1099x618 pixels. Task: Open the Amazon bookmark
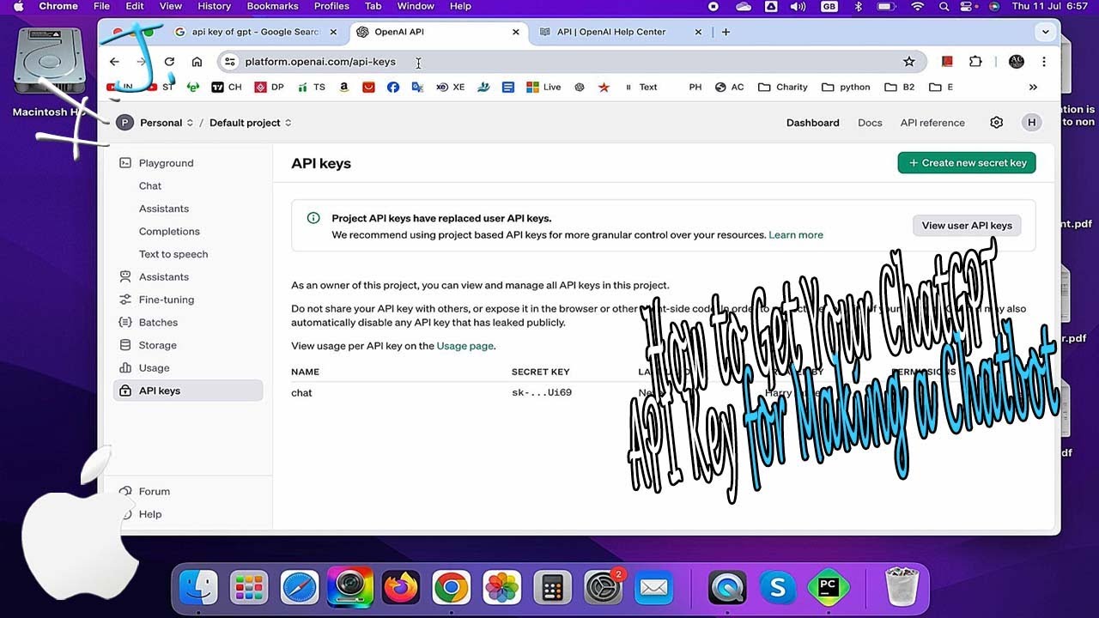[344, 87]
